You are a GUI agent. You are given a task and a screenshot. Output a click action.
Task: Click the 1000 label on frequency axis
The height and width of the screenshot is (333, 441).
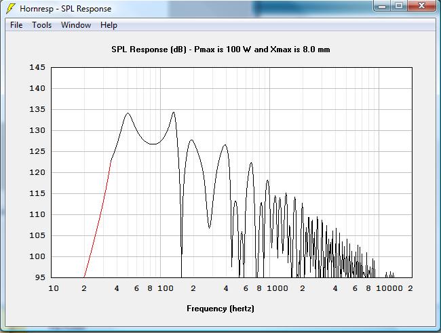[x=277, y=288]
